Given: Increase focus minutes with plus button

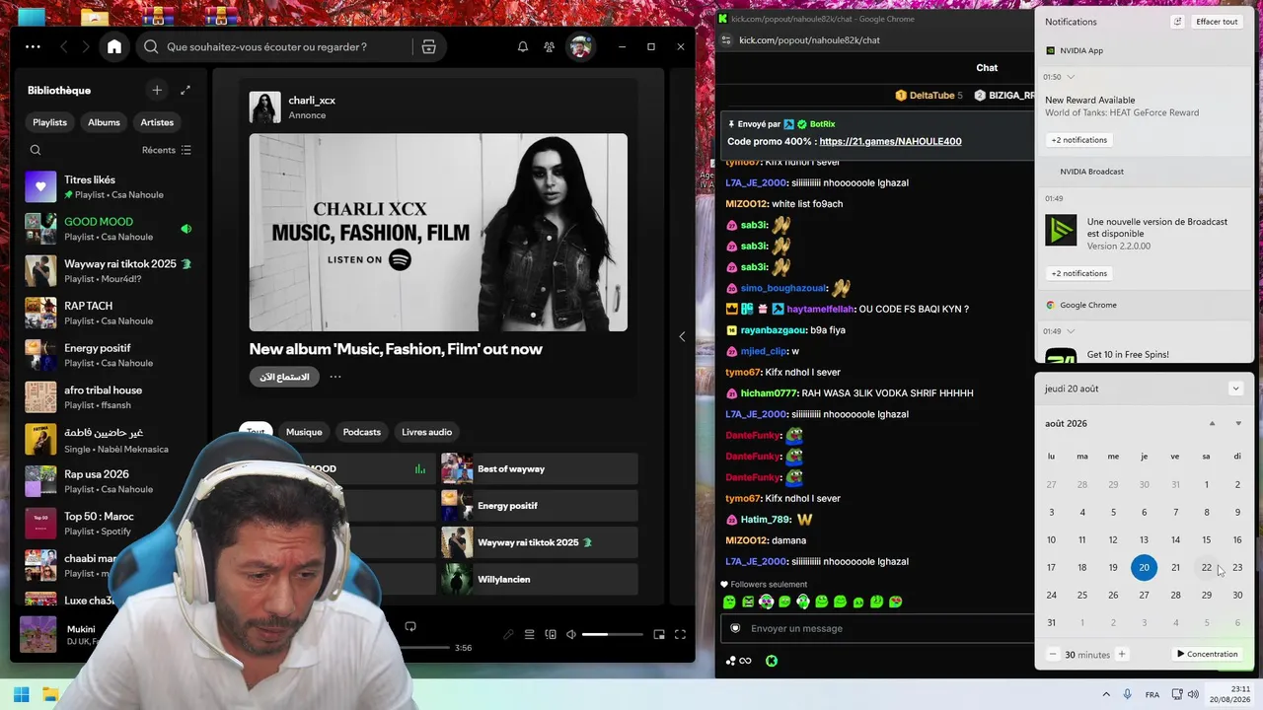Looking at the screenshot, I should tap(1121, 654).
